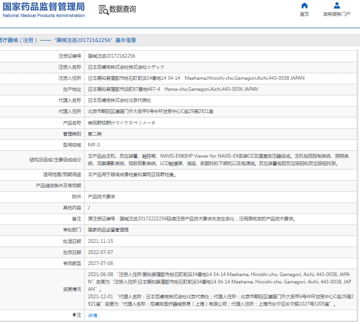Click the 结构及组成/主要组成成分 label
The width and height of the screenshot is (360, 324).
55,160
